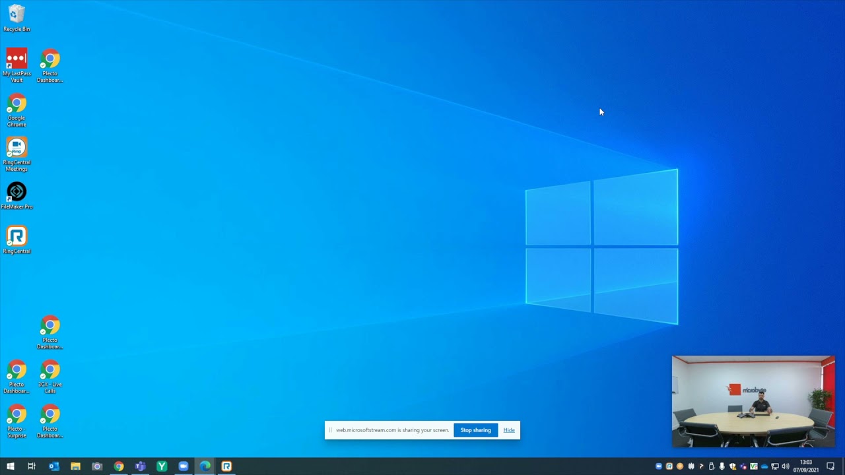Screen dimensions: 845x475
Task: Open File Explorer from the taskbar
Action: pos(75,466)
